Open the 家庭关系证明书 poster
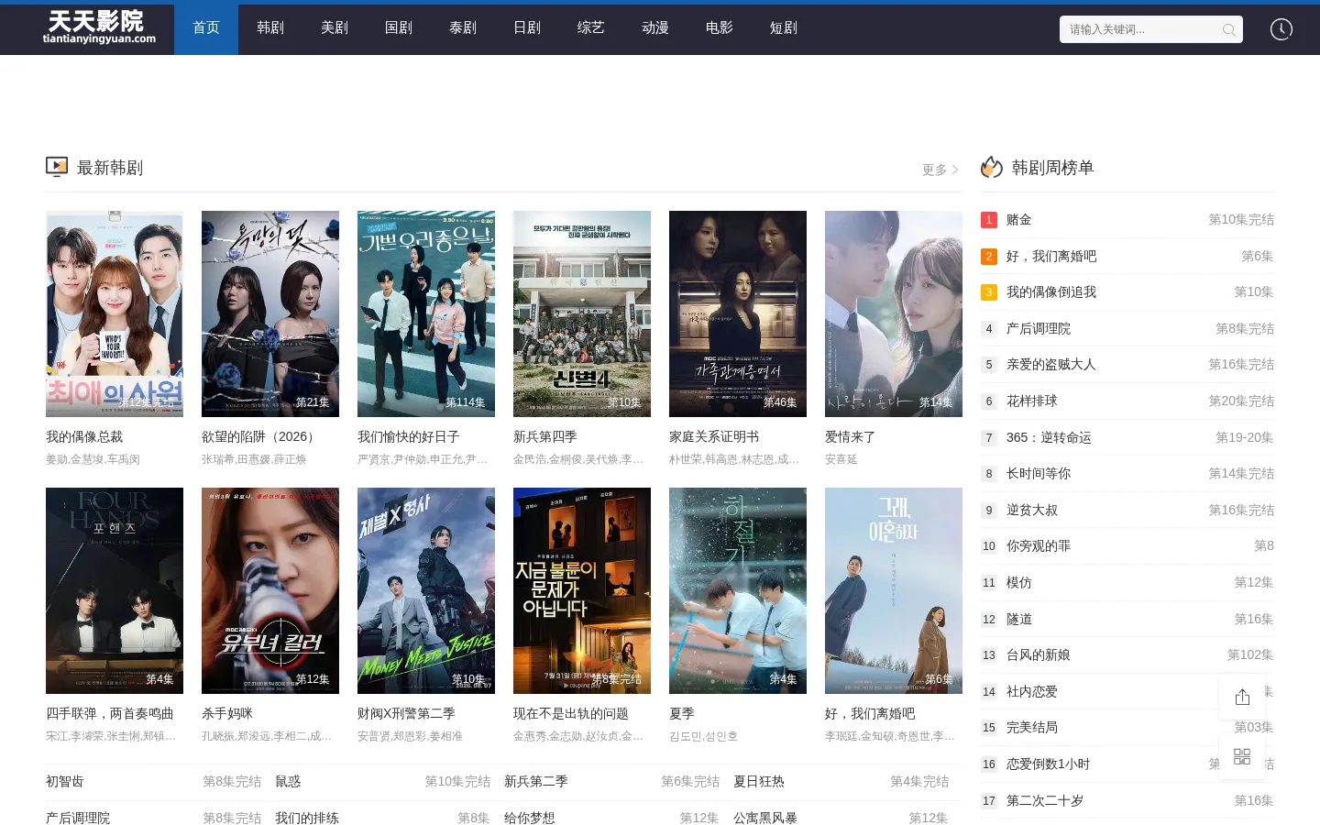 point(738,313)
